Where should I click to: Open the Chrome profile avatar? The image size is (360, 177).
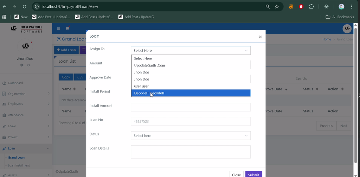pyautogui.click(x=341, y=7)
